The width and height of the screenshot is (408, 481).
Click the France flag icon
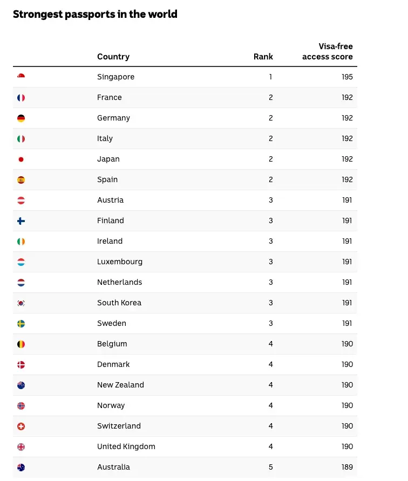pyautogui.click(x=21, y=98)
